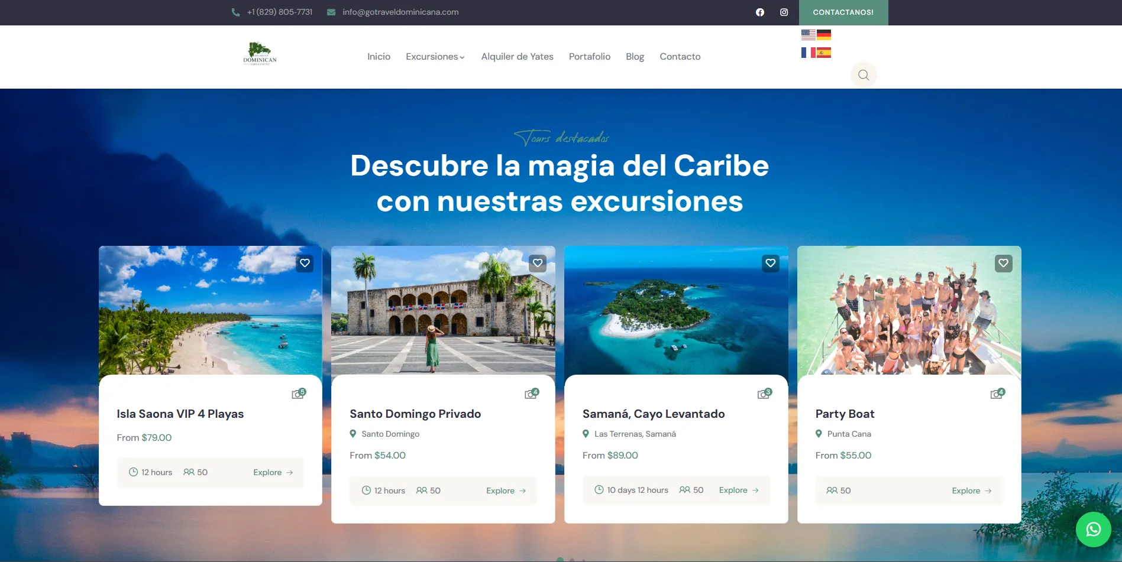Open the Isla Saona beach thumbnail
Screen dimensions: 1122x562
tap(211, 310)
